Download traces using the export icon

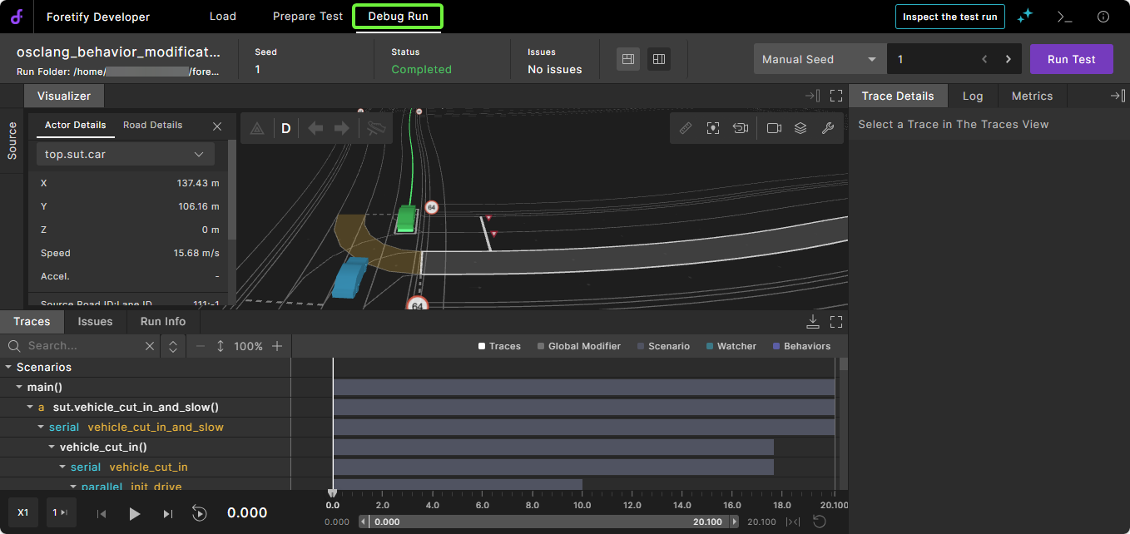[813, 322]
